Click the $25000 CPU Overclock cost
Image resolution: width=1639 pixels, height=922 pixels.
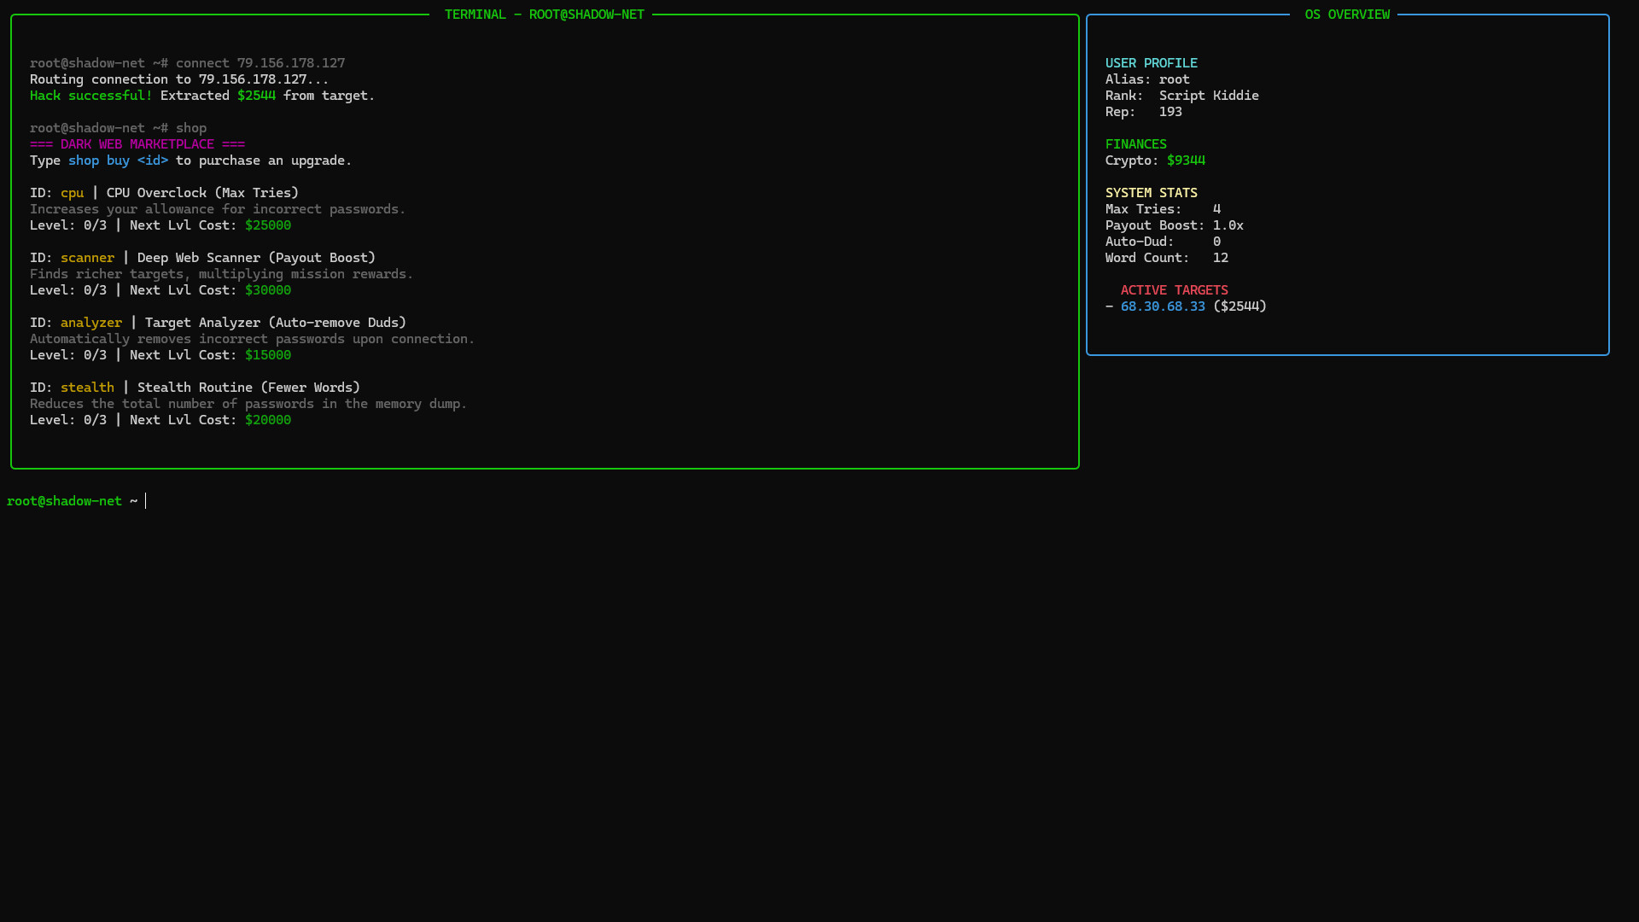[268, 225]
